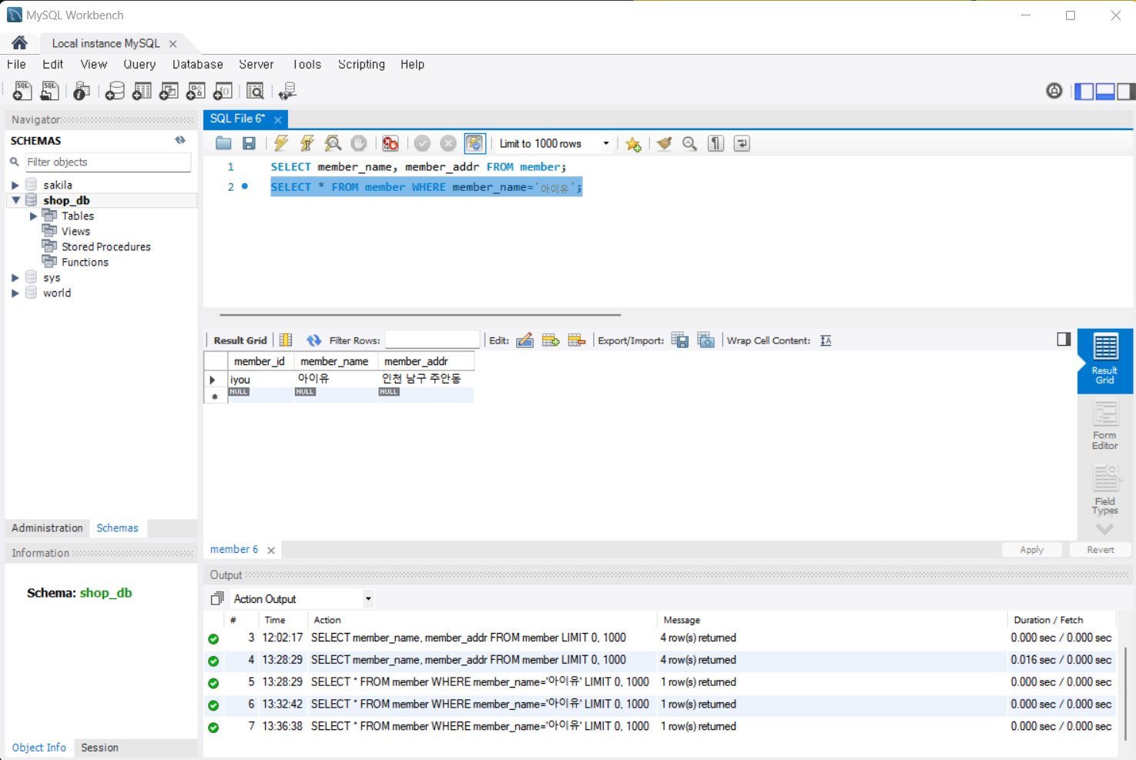The height and width of the screenshot is (760, 1136).
Task: Click the Filter Rows input field
Action: coord(432,340)
